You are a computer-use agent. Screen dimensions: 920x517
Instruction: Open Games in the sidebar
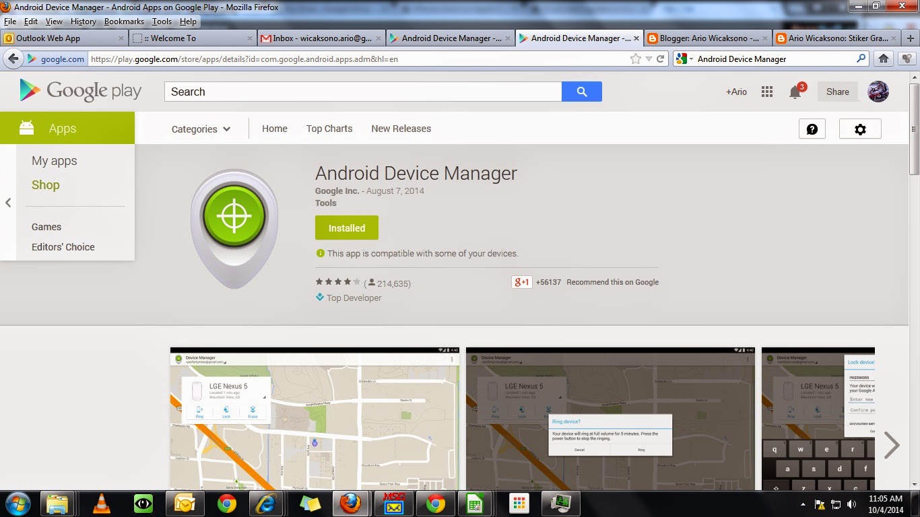[x=46, y=227]
